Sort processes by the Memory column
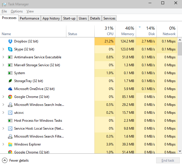The width and height of the screenshot is (182, 167). (x=126, y=31)
